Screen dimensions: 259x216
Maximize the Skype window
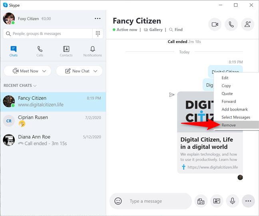(x=236, y=5)
